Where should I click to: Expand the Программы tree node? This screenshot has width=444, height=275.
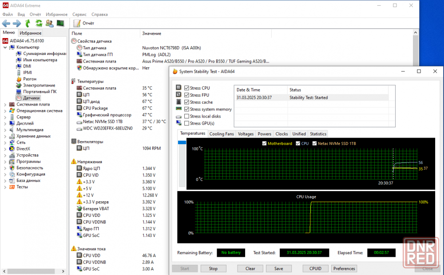5,161
